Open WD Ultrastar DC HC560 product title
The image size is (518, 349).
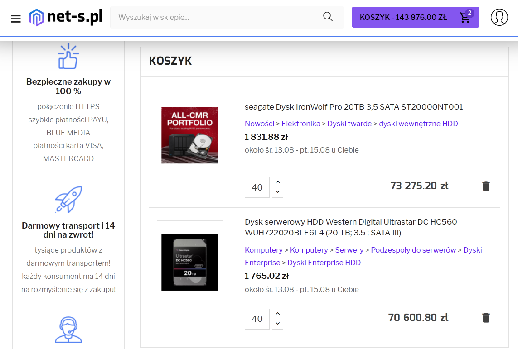pos(351,227)
